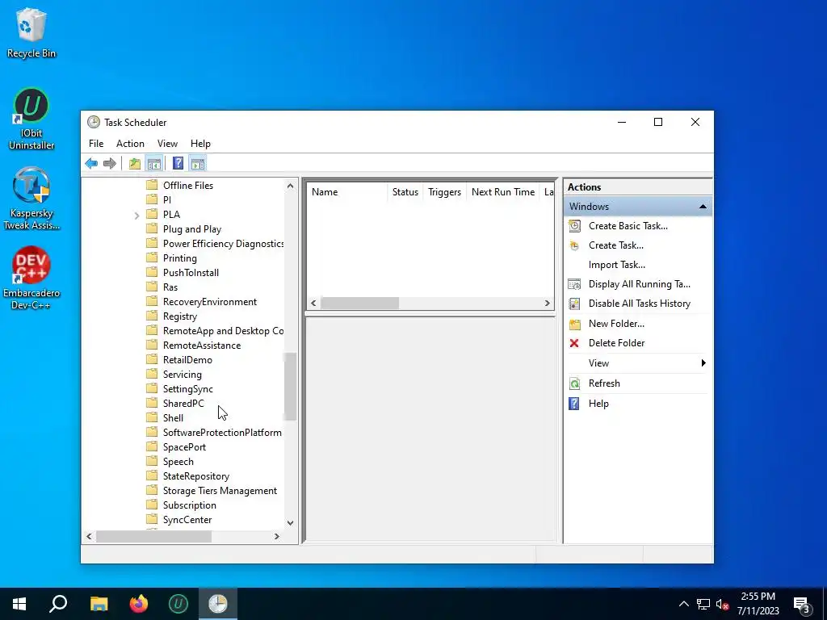Image resolution: width=827 pixels, height=620 pixels.
Task: Click the tree vertical scrollbar down arrow
Action: point(290,523)
